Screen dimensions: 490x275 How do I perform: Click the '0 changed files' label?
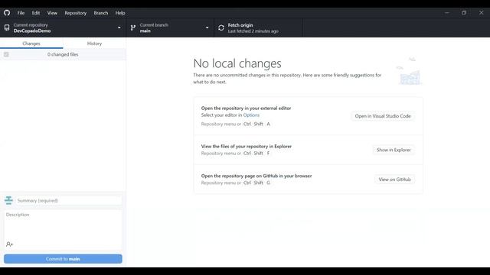(x=63, y=54)
